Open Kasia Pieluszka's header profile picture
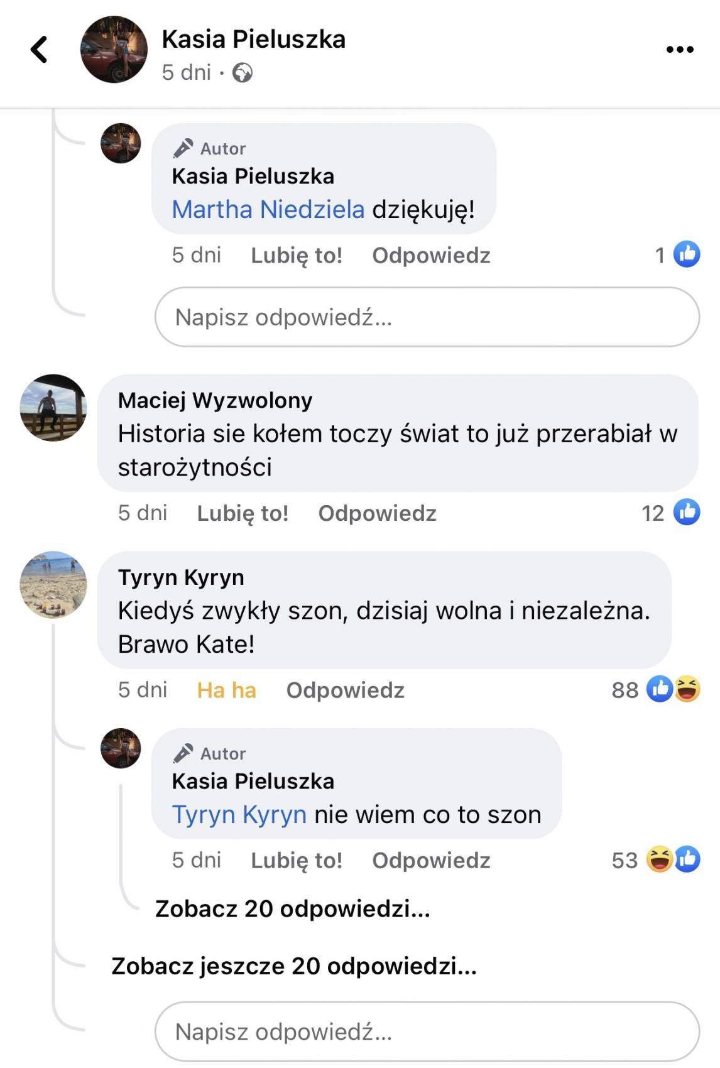This screenshot has height=1068, width=720. point(114,50)
